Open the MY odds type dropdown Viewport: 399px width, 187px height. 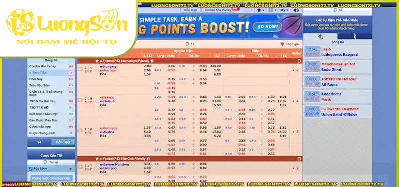coord(284,10)
